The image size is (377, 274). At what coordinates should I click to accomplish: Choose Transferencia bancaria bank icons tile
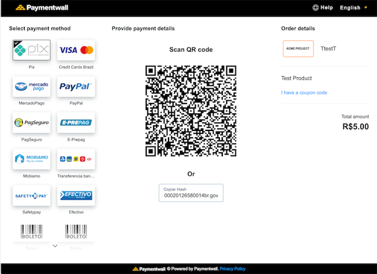pyautogui.click(x=76, y=159)
